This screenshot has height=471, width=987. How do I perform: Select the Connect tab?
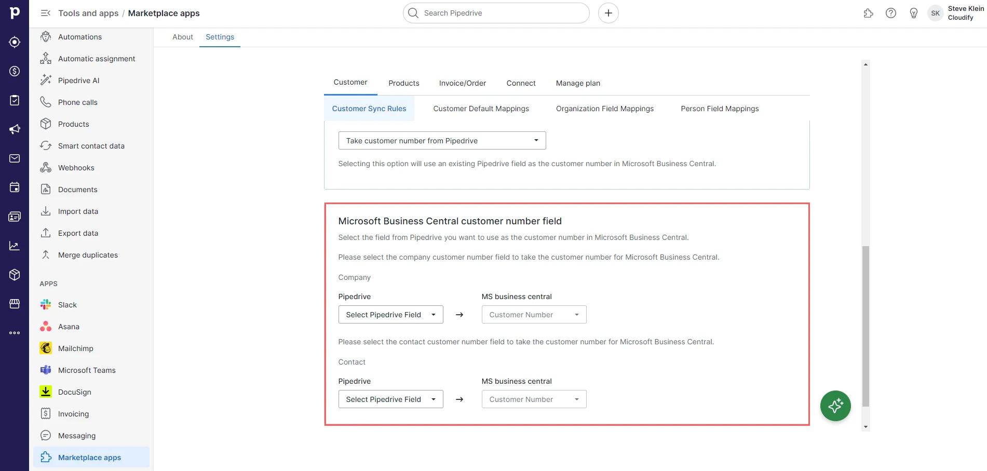click(x=521, y=83)
